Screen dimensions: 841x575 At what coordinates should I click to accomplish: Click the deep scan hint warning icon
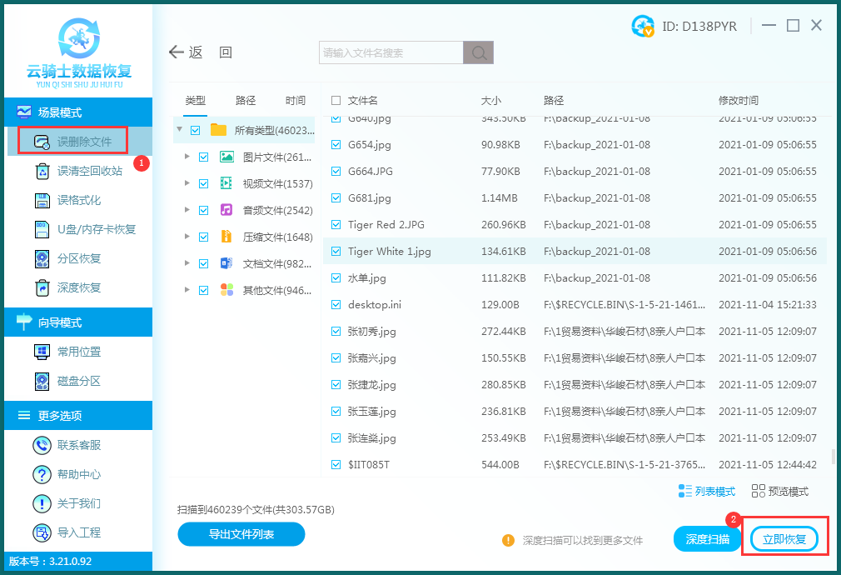[x=508, y=540]
